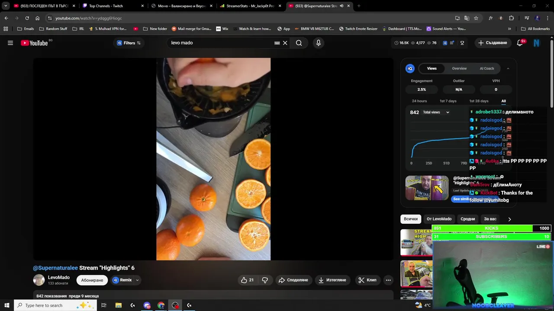554x311 pixels.
Task: Open the YouTube account avatar menu
Action: [537, 43]
